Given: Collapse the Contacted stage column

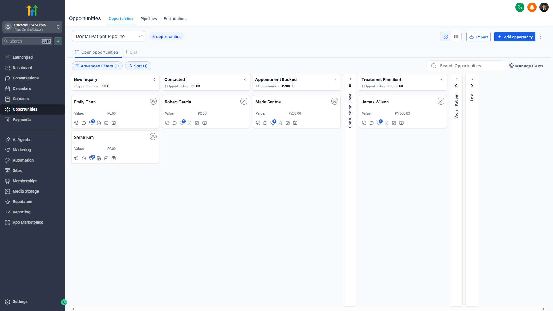Looking at the screenshot, I should point(245,79).
